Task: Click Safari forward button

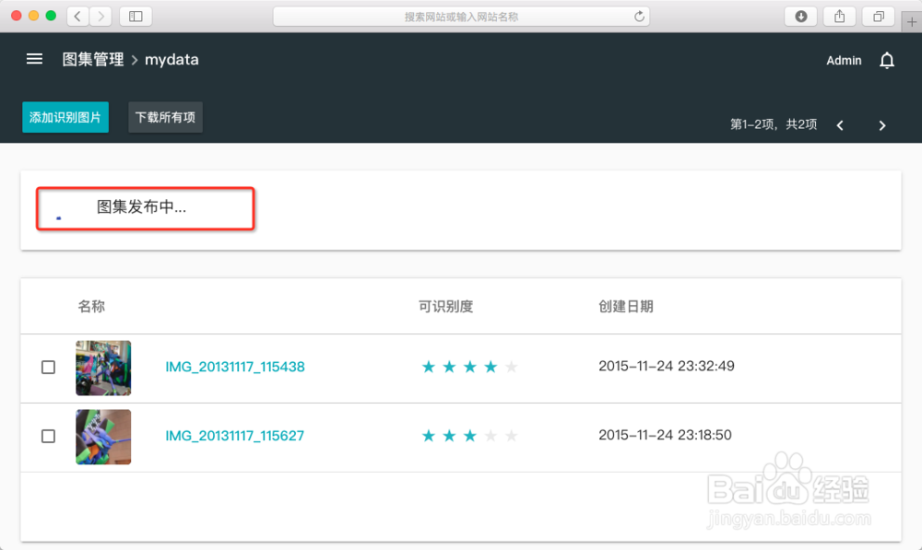Action: point(101,17)
